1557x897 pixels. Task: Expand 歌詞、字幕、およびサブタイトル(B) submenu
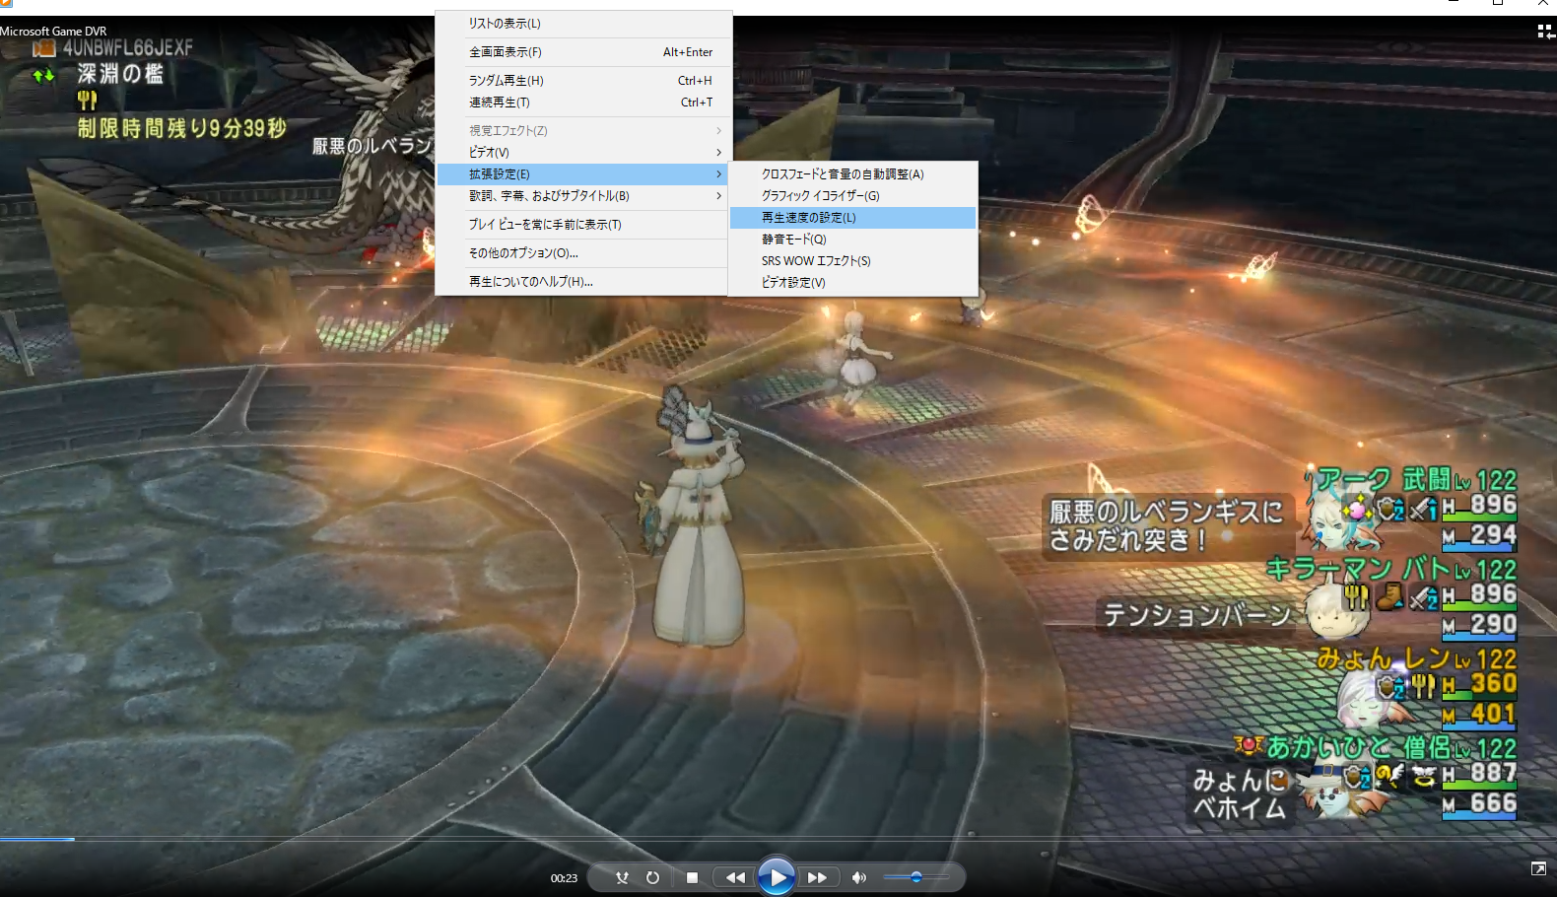[581, 196]
